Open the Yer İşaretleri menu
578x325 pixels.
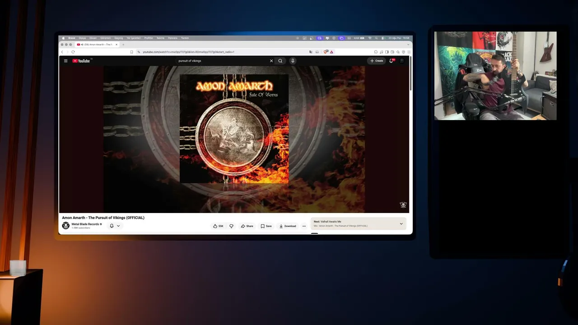[134, 38]
